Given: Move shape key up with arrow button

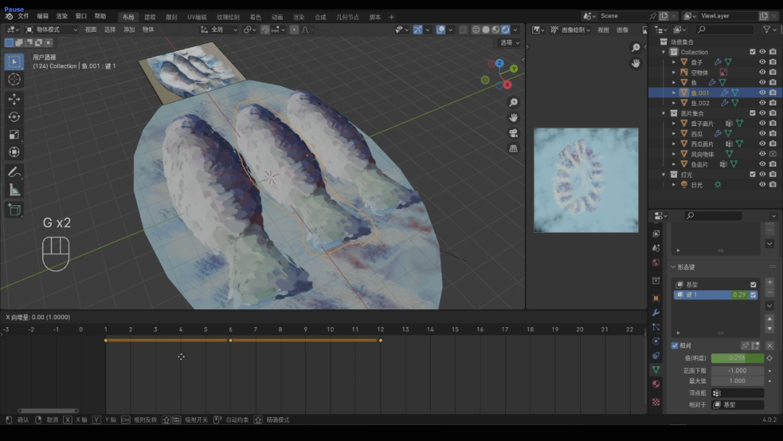Looking at the screenshot, I should coord(769,318).
